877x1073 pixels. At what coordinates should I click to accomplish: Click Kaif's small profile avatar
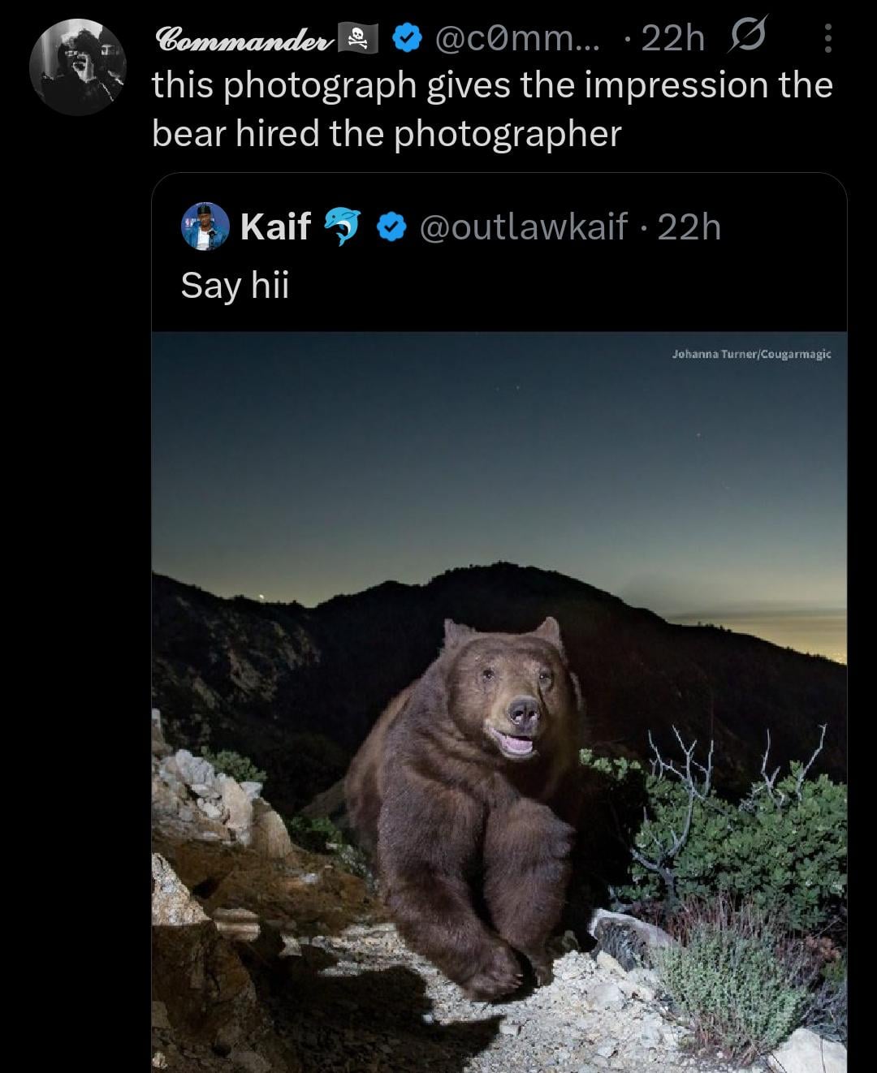click(x=205, y=226)
